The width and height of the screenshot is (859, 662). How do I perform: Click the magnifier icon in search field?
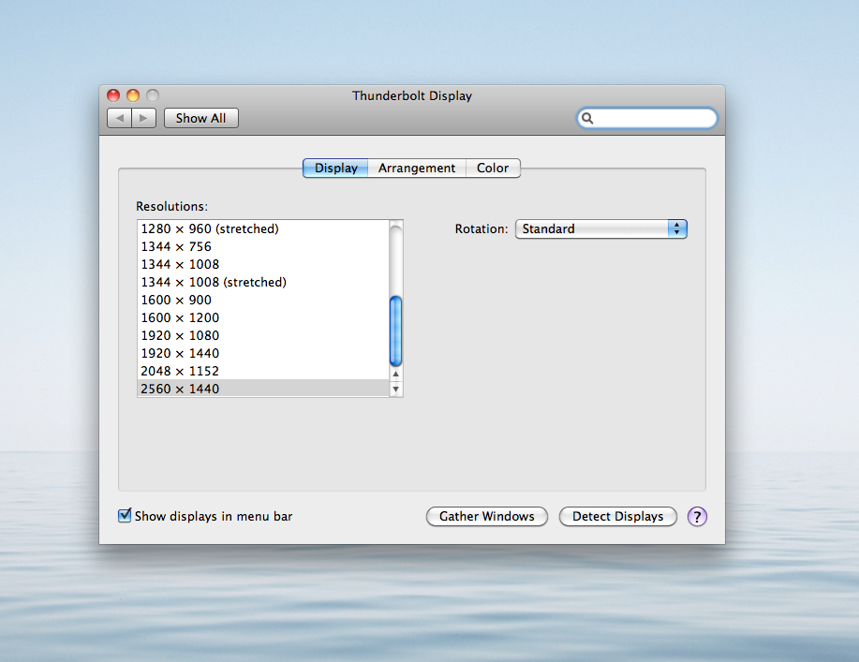click(587, 118)
